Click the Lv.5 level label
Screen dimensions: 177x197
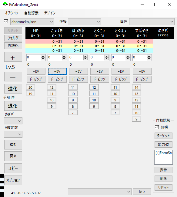coord(10,67)
